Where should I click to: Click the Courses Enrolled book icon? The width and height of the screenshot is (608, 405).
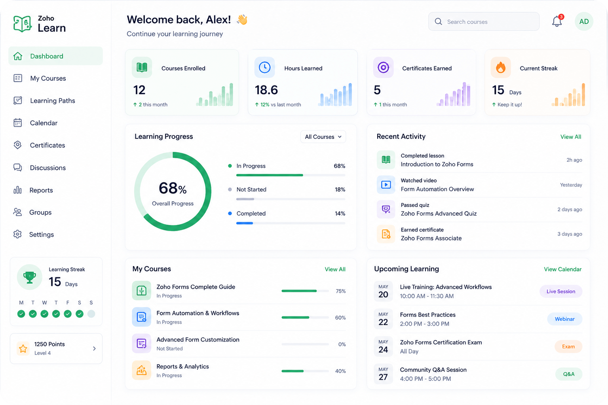pyautogui.click(x=142, y=68)
